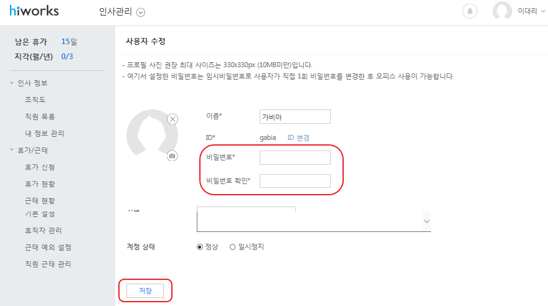Collapse the 휴가/근태 section

click(12, 150)
